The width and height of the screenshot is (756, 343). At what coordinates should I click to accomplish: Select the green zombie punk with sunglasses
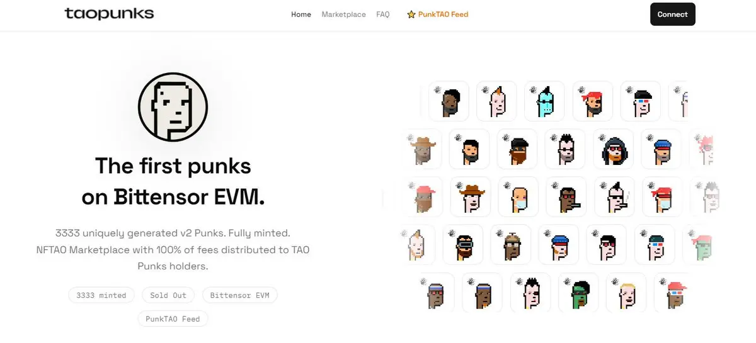pyautogui.click(x=578, y=293)
